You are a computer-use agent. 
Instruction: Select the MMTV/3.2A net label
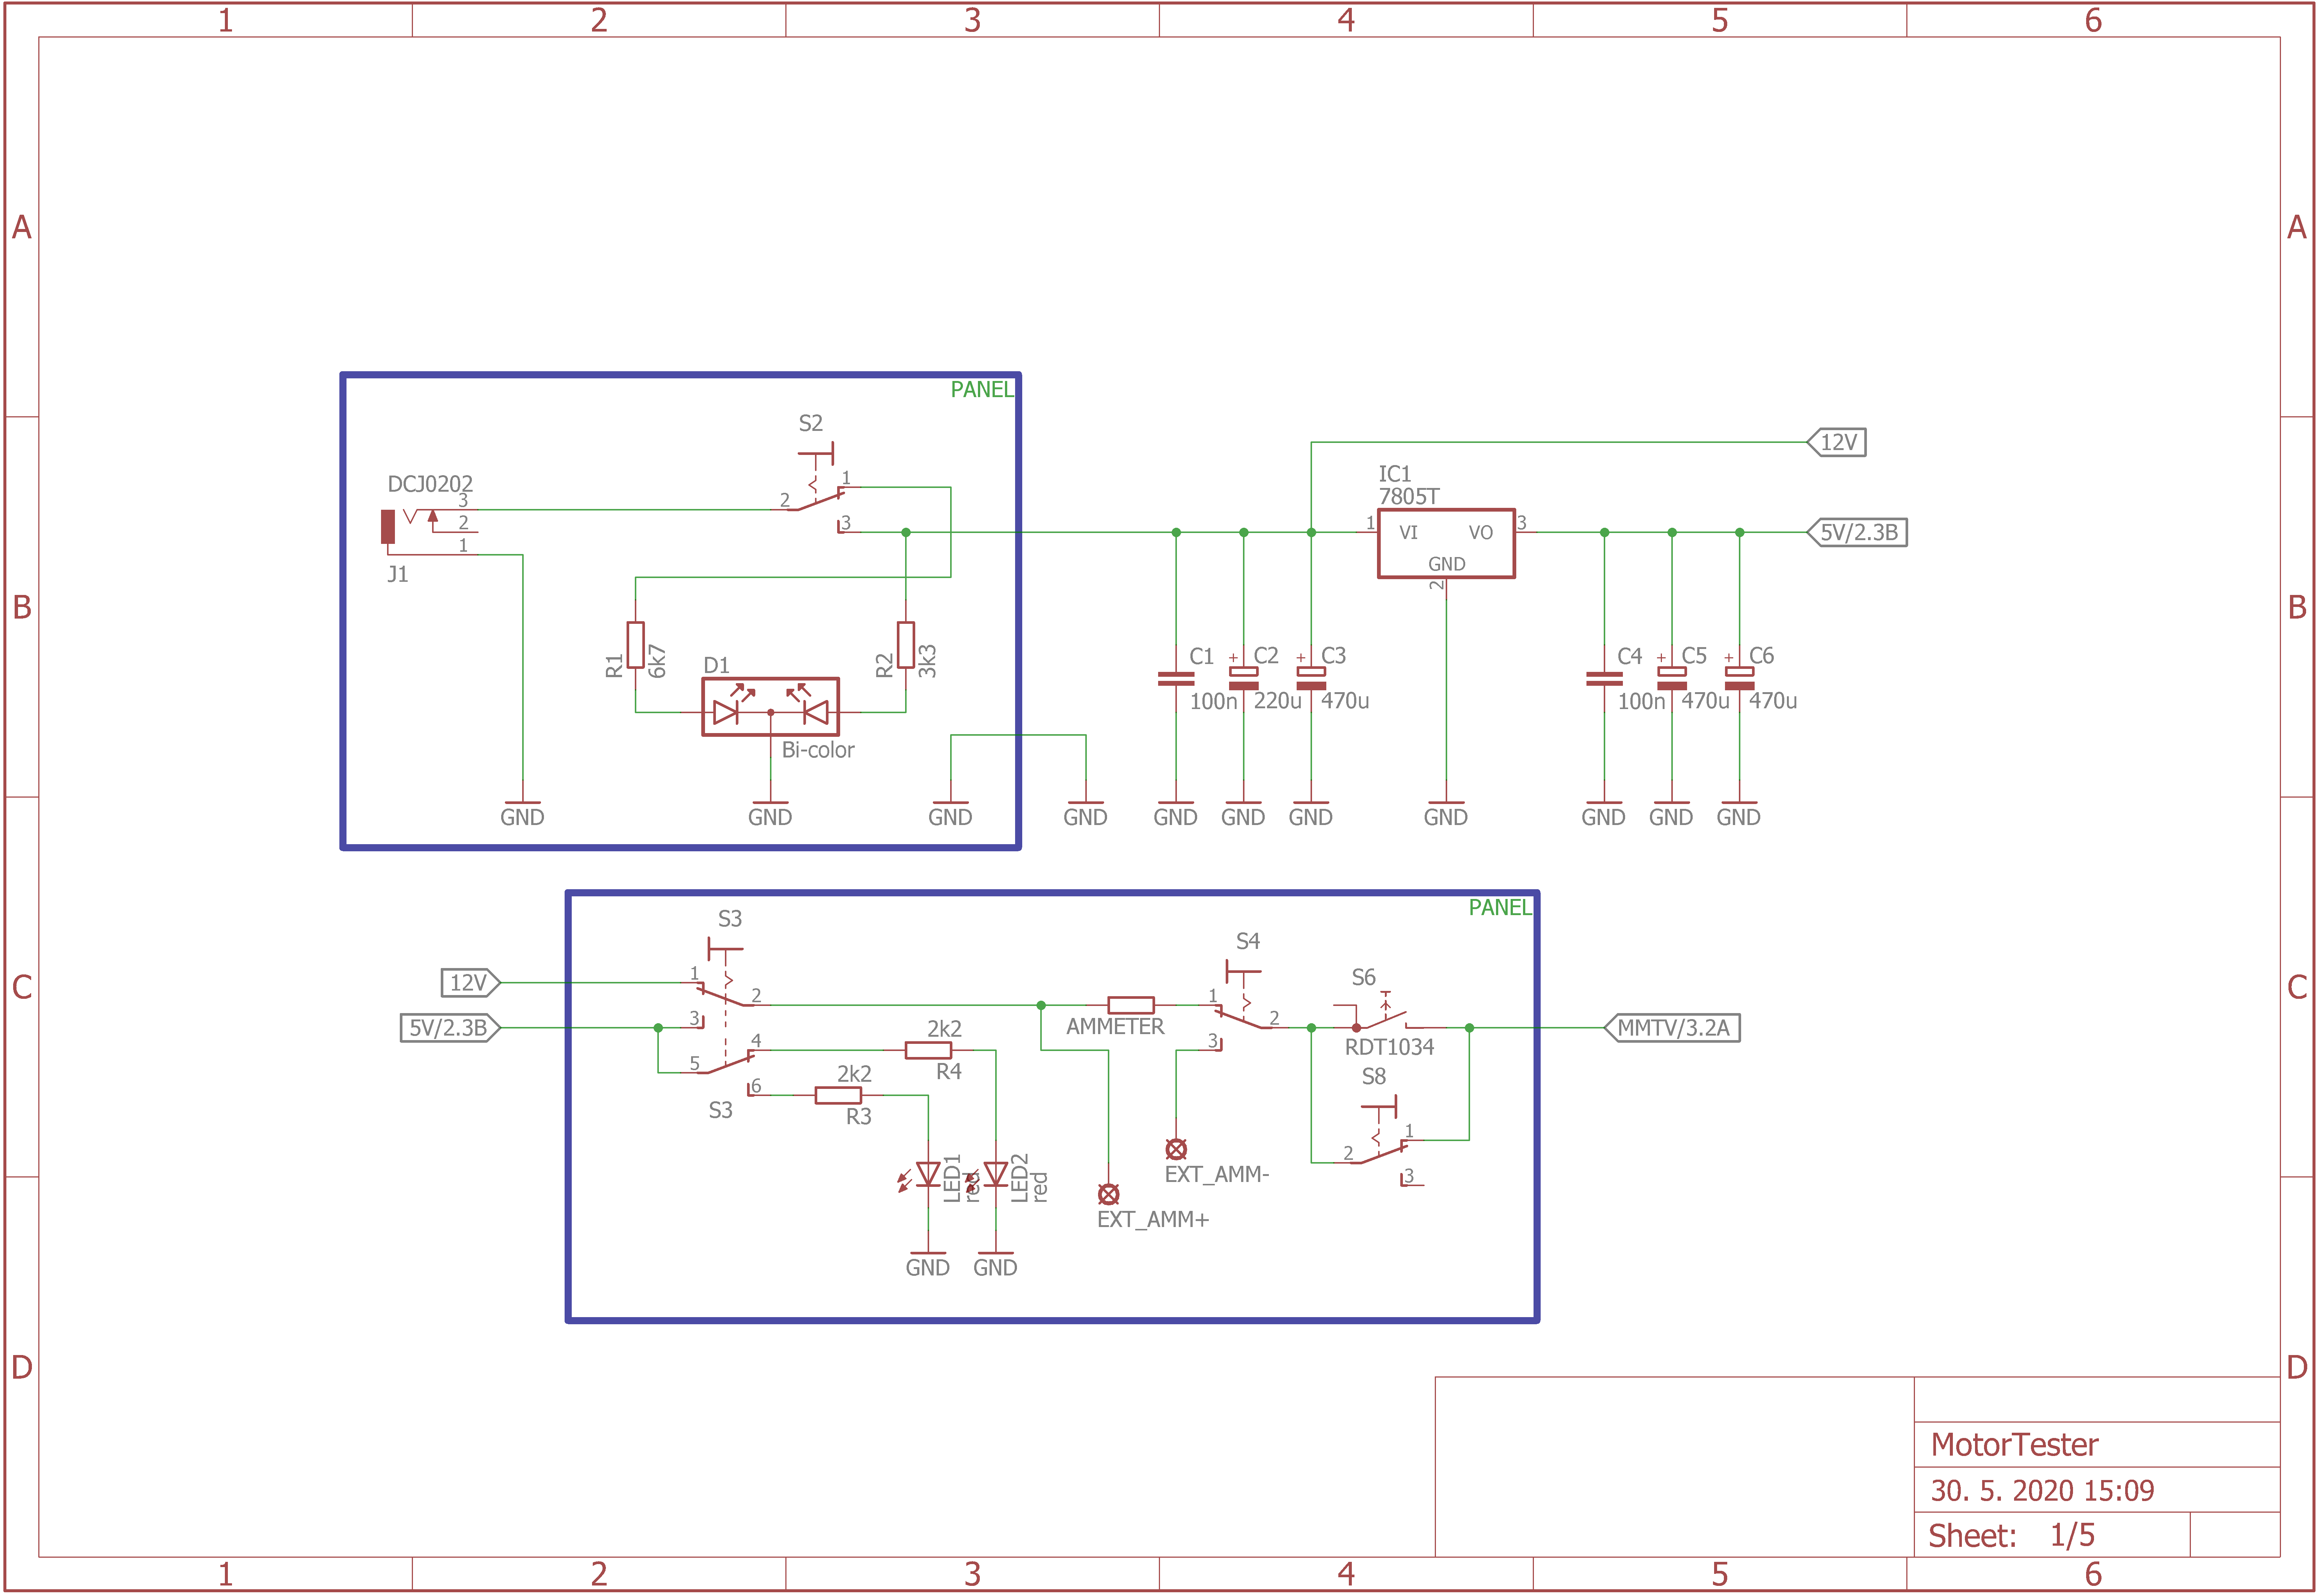(1672, 1028)
